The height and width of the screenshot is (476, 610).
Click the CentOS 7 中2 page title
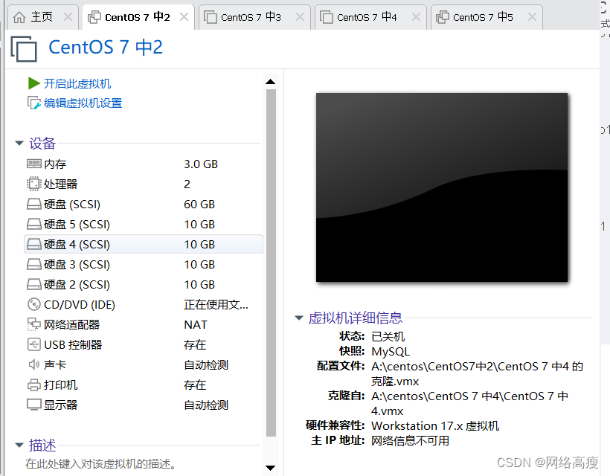tap(106, 48)
